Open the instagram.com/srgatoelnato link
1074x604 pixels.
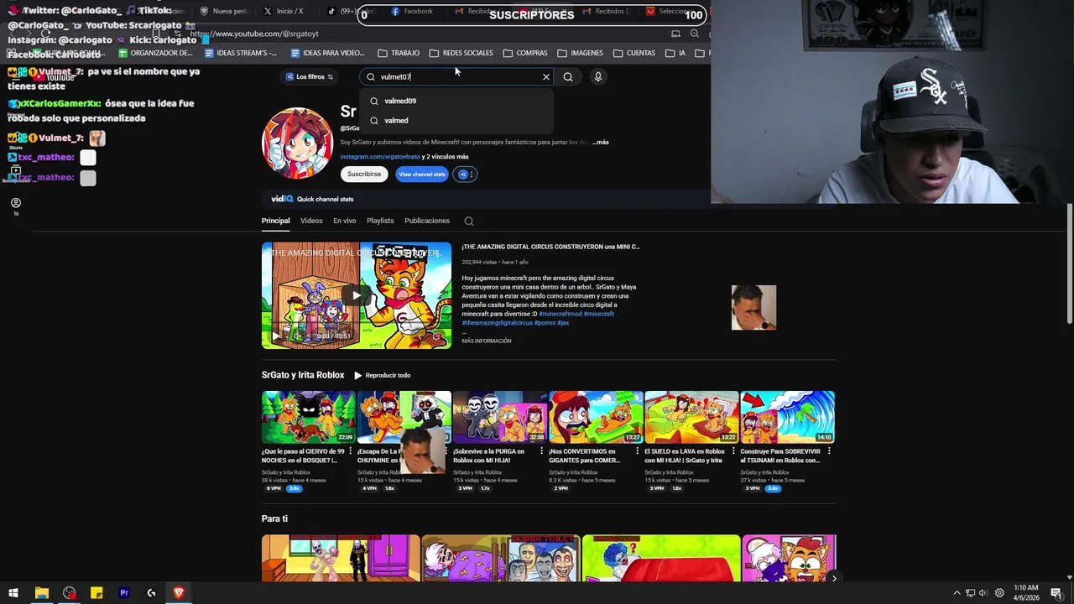tap(380, 156)
